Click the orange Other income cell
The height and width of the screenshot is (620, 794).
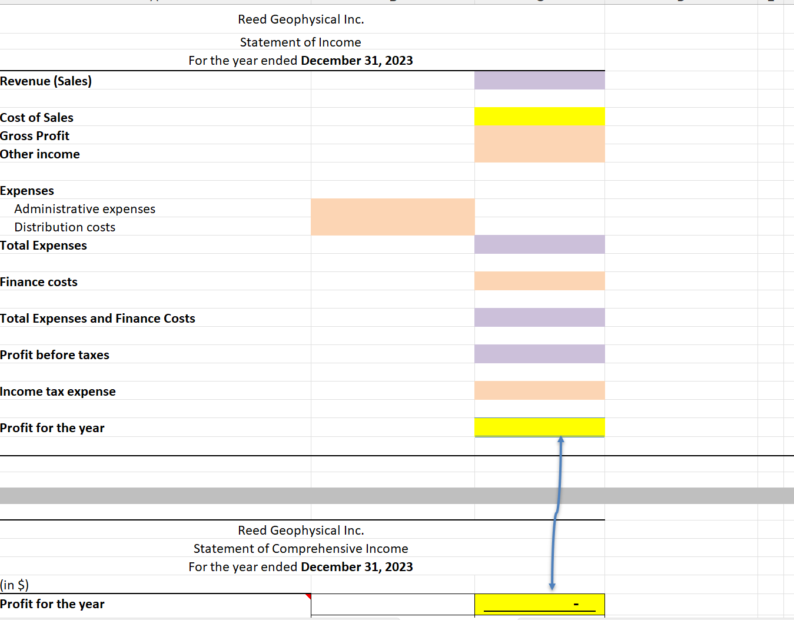[x=539, y=153]
